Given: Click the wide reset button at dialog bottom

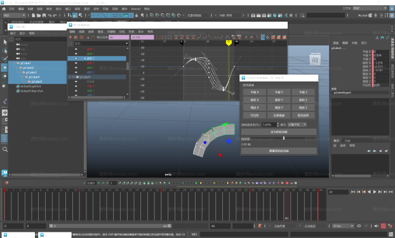Looking at the screenshot, I should pyautogui.click(x=279, y=151).
